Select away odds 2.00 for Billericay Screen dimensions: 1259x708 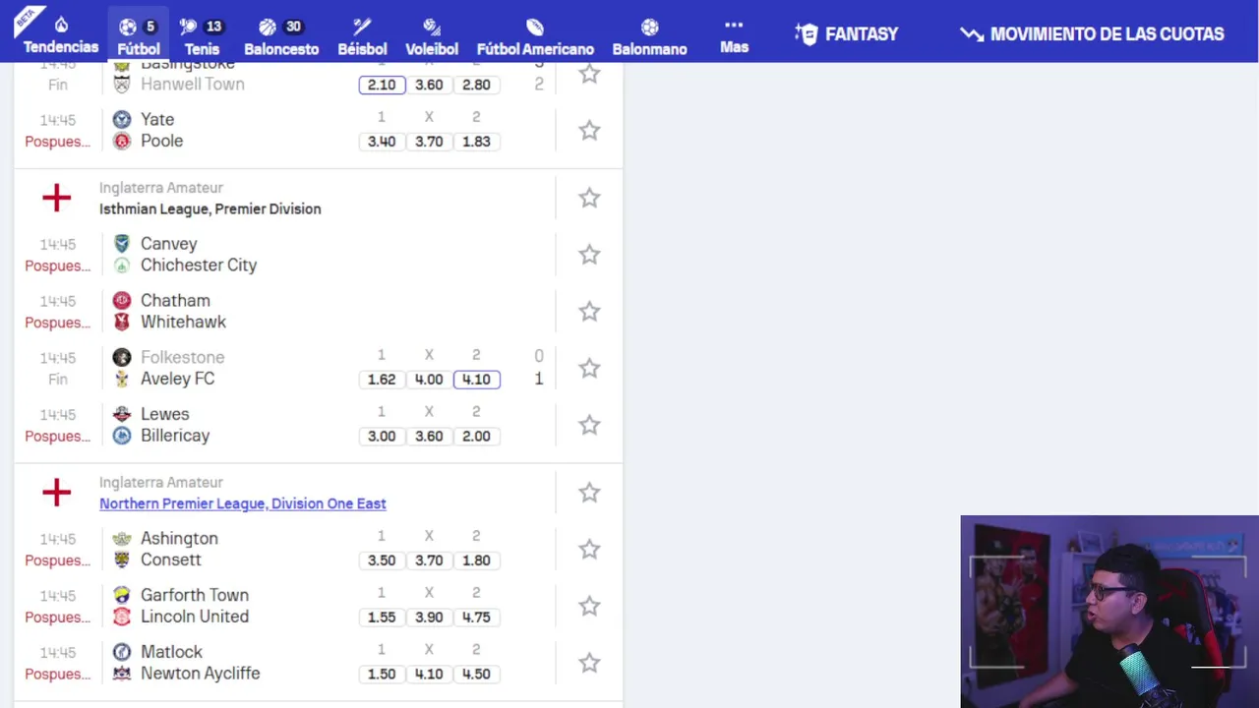click(476, 437)
